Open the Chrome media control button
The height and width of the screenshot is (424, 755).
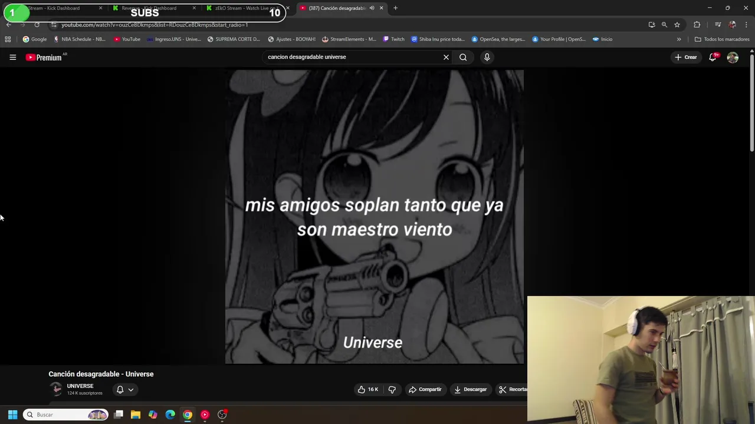[718, 25]
